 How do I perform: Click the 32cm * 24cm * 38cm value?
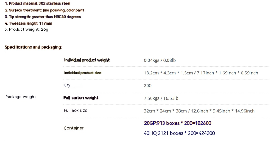(199, 111)
